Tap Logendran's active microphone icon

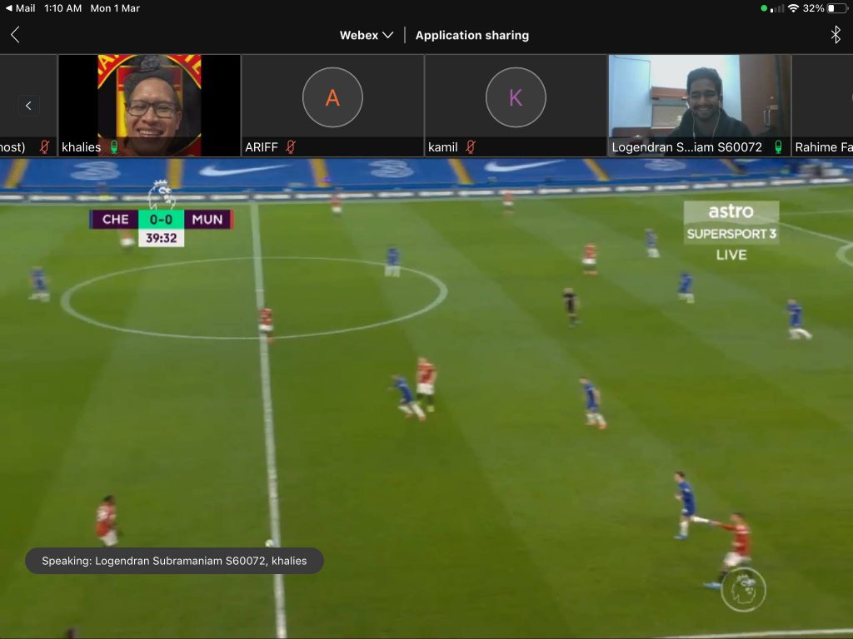click(778, 147)
